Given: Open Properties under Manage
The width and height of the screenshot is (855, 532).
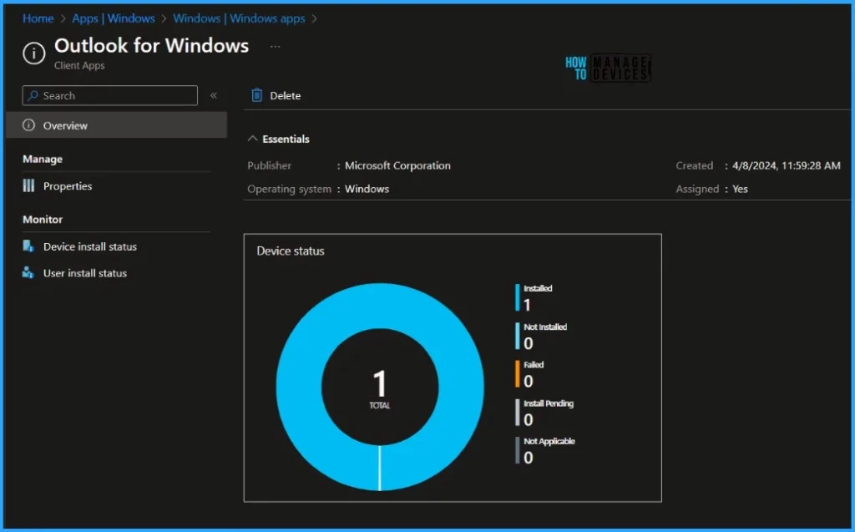Looking at the screenshot, I should point(68,186).
